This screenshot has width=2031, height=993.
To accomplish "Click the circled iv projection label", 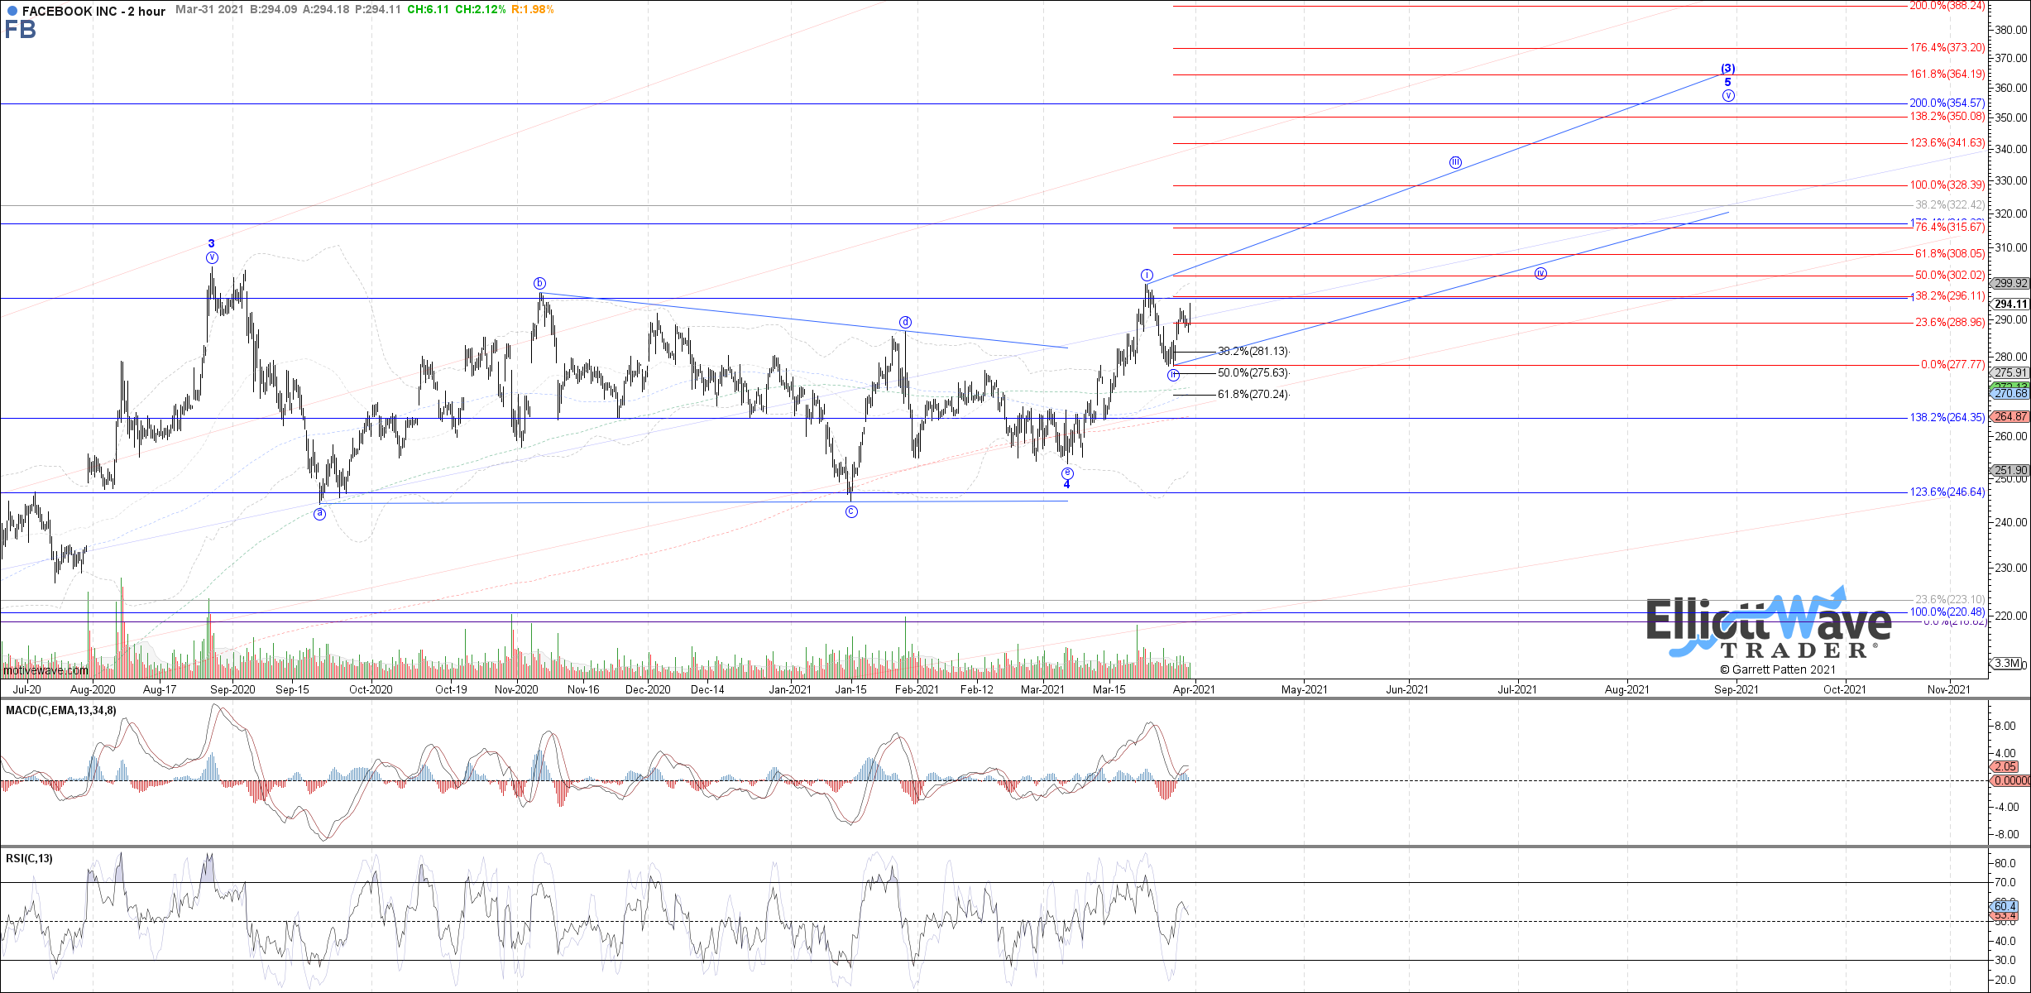I will pyautogui.click(x=1540, y=273).
